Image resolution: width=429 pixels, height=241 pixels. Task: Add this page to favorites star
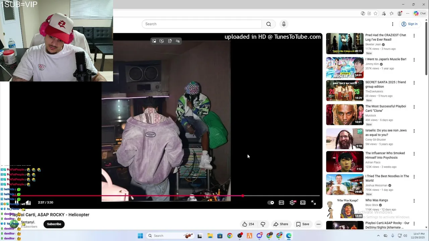pos(376,13)
